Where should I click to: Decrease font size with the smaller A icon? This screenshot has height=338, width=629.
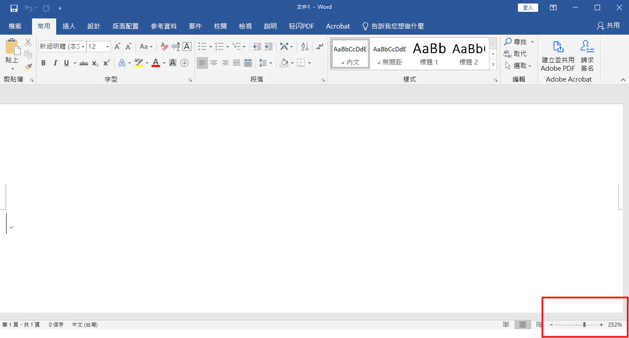point(128,47)
